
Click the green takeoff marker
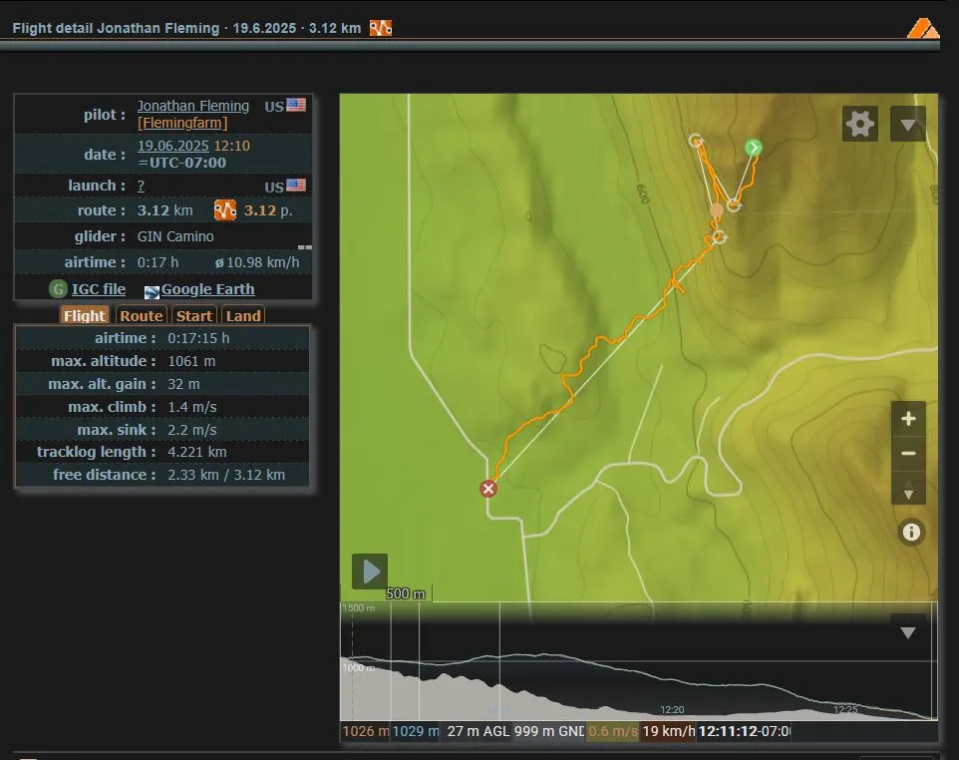coord(754,148)
